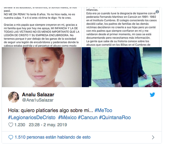Screen dimensions: 190x146
Task: View the photo of man in dark suit
Action: point(122,67)
